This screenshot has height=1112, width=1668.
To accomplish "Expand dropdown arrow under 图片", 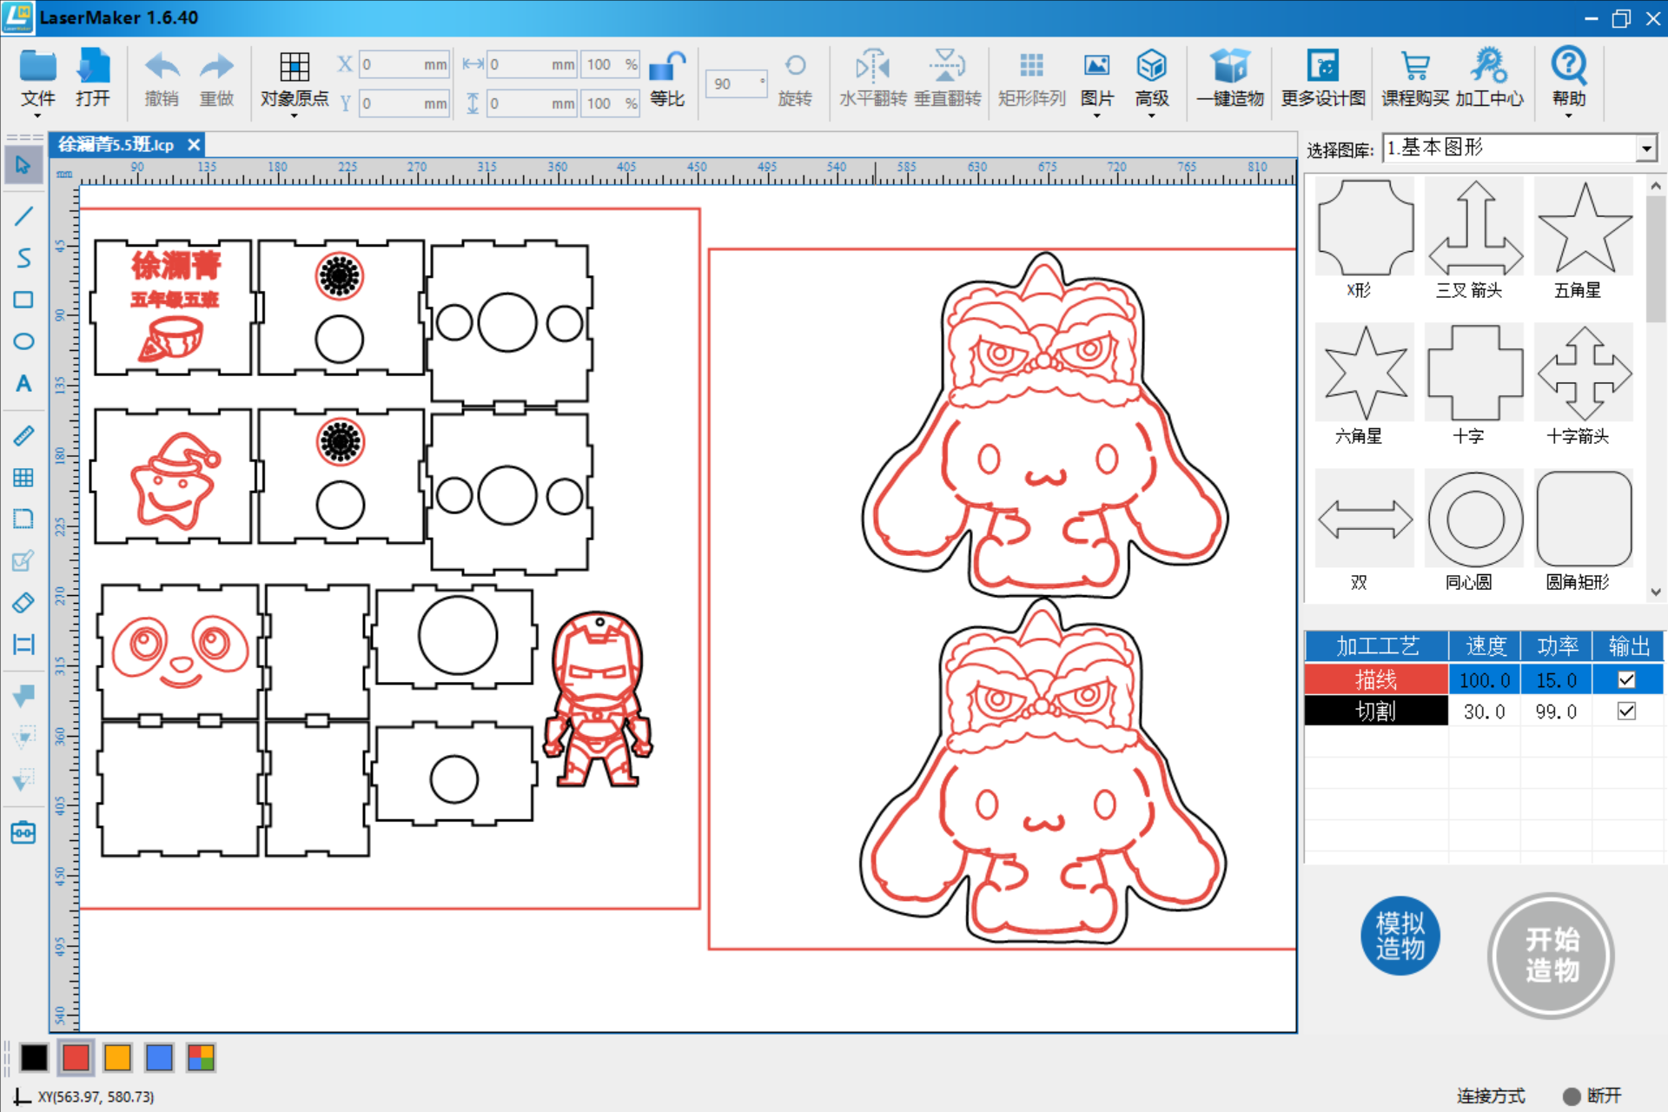I will [1096, 115].
